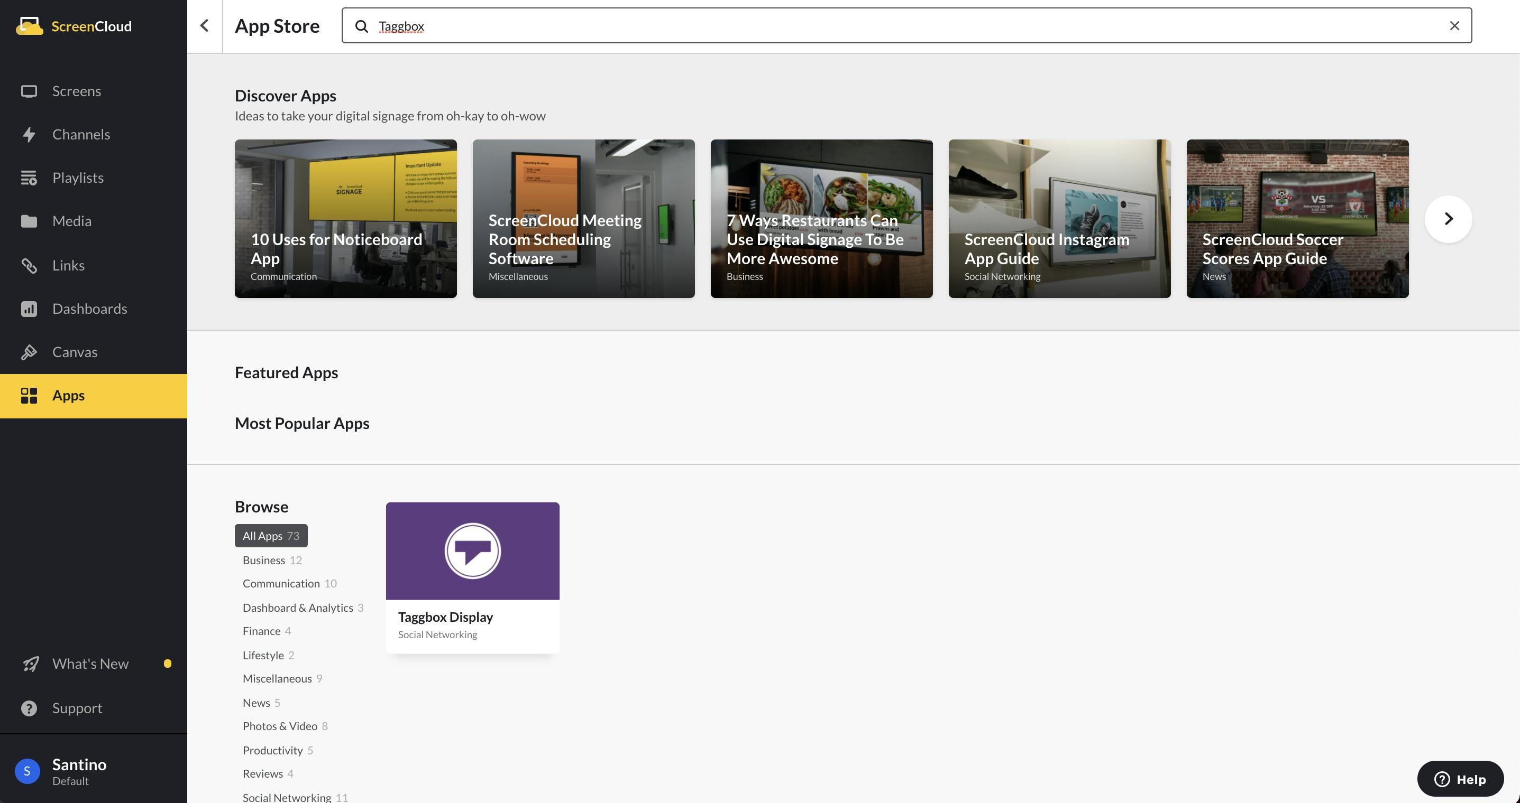Open the Support page
The height and width of the screenshot is (803, 1520).
point(94,708)
